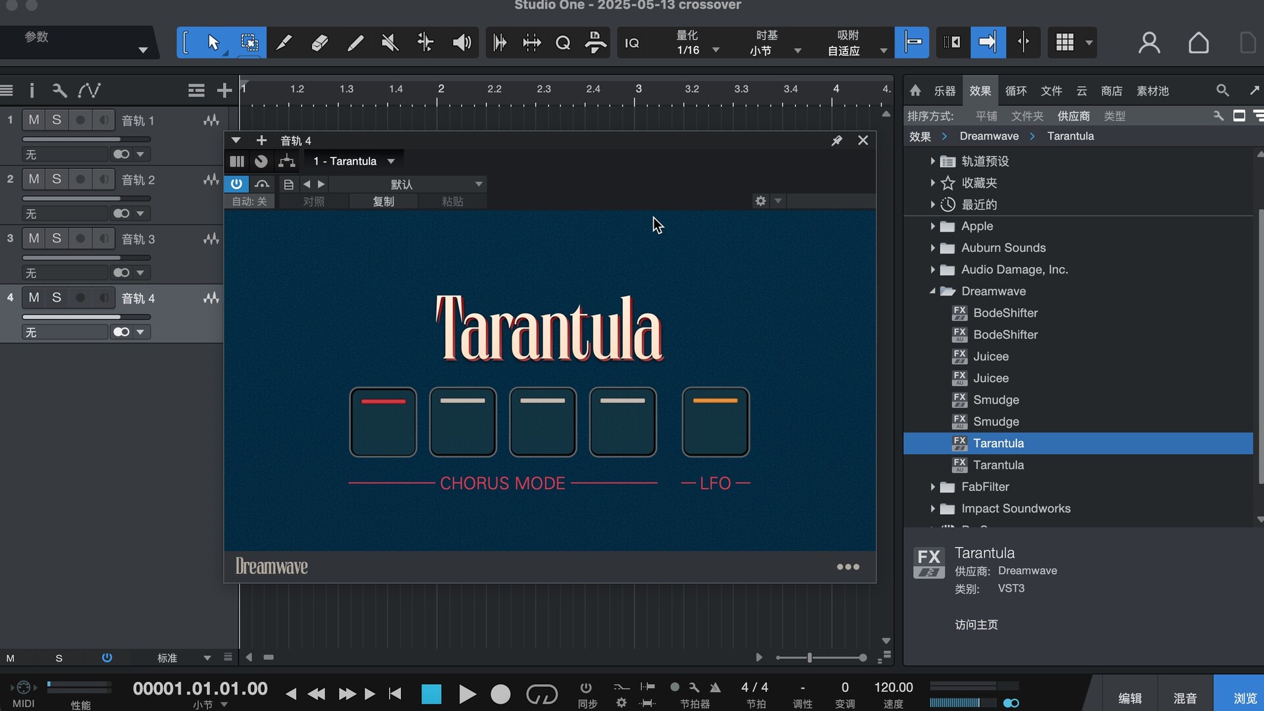Image resolution: width=1264 pixels, height=711 pixels.
Task: Select the Range tool
Action: coord(249,43)
